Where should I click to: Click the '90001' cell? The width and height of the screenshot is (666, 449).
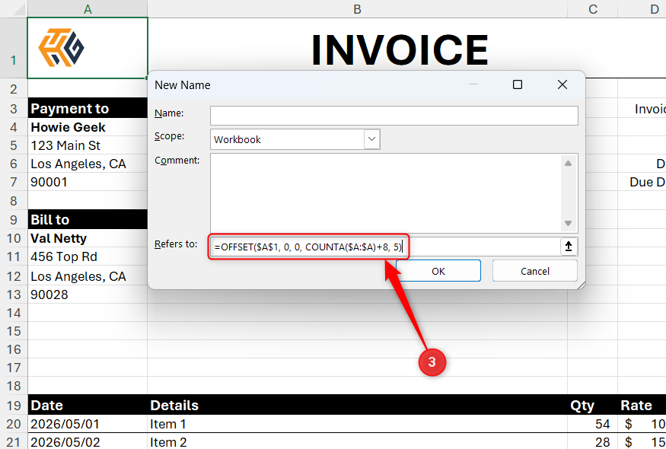(x=88, y=182)
